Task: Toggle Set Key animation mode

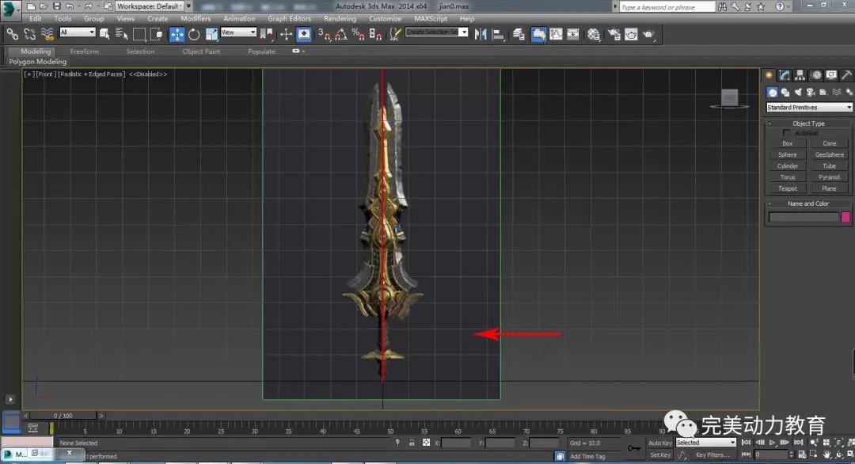Action: 659,454
